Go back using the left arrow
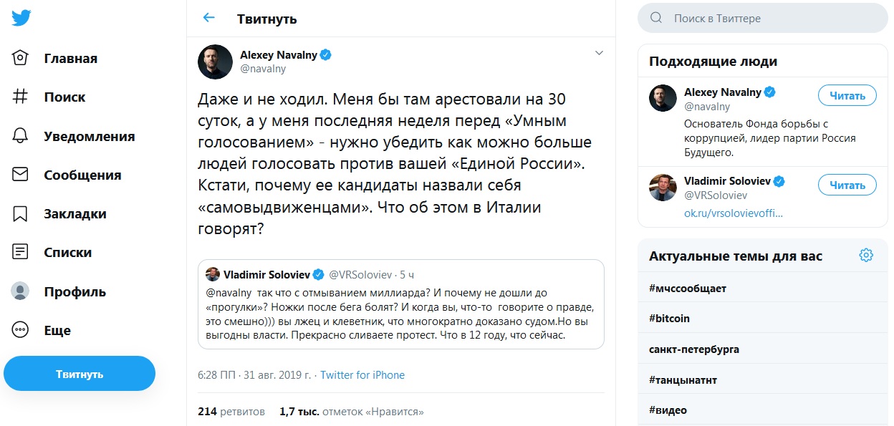The image size is (894, 426). coord(208,18)
